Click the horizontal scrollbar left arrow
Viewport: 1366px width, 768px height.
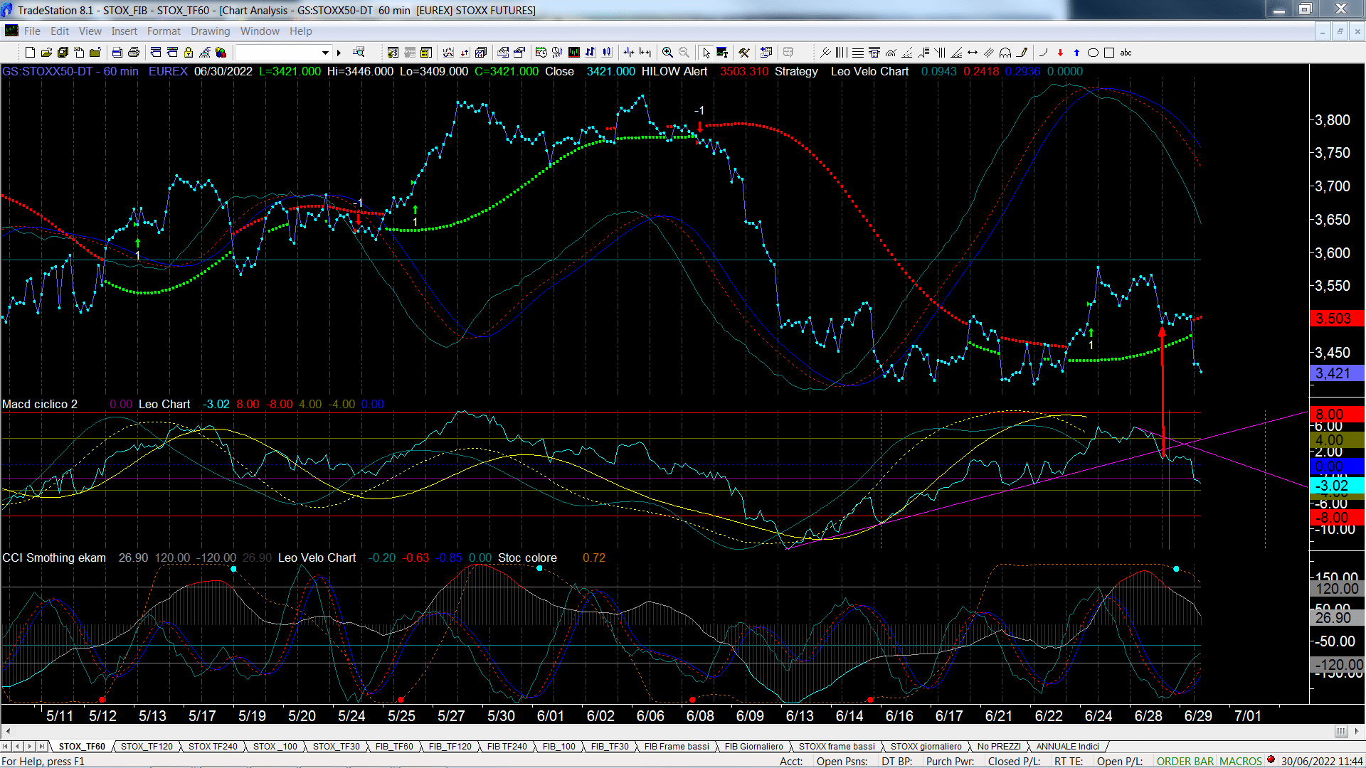point(8,731)
